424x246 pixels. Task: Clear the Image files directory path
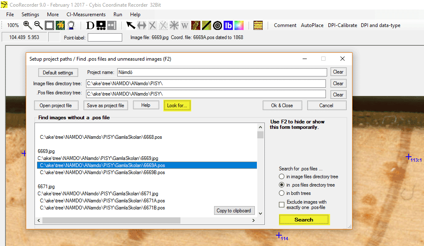point(338,84)
